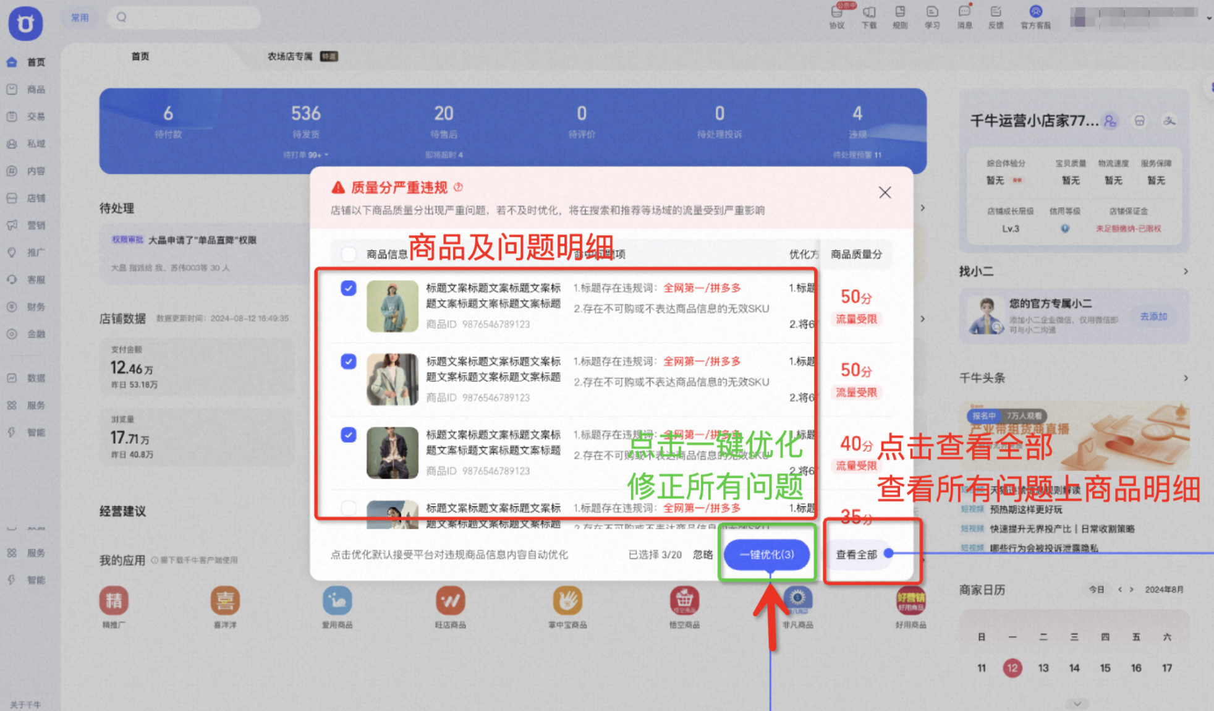Open headline 哪些行为会被投诉泄露隐私
Image resolution: width=1214 pixels, height=711 pixels.
tap(1044, 548)
